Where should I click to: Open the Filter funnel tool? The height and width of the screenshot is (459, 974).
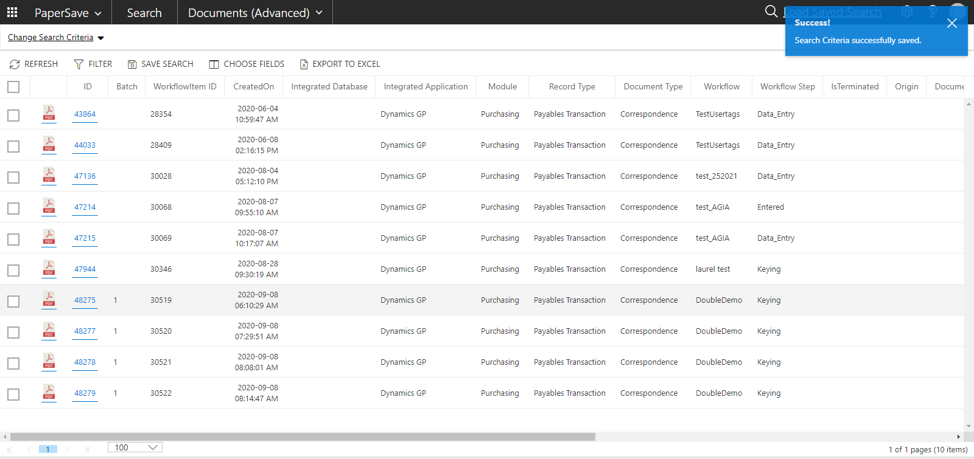79,64
